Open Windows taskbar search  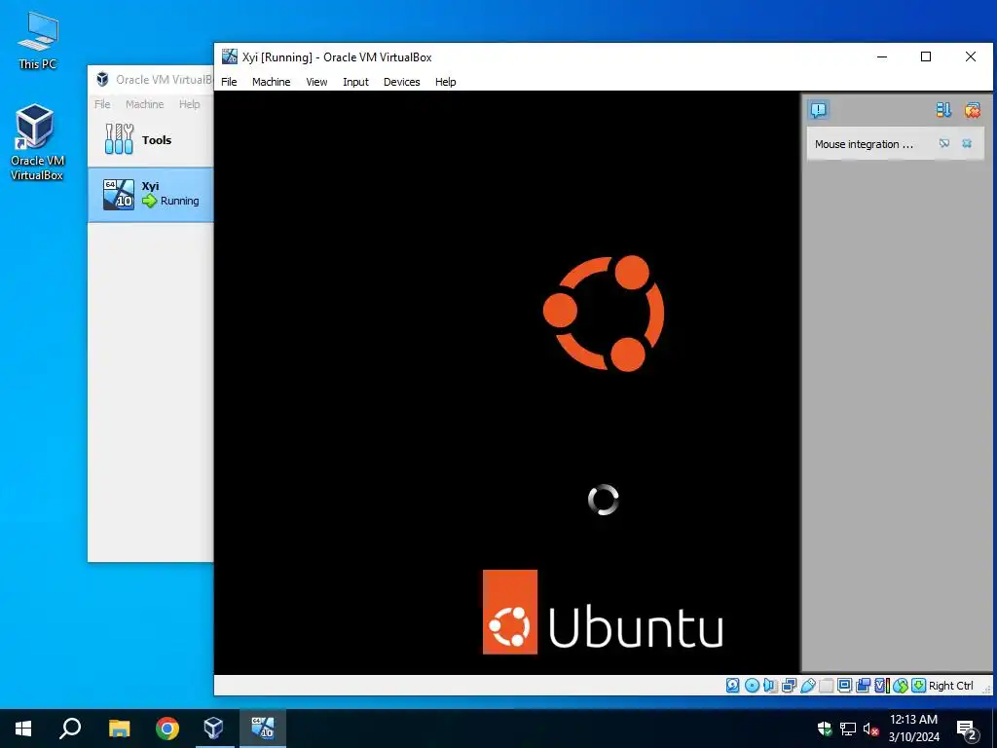coord(70,729)
